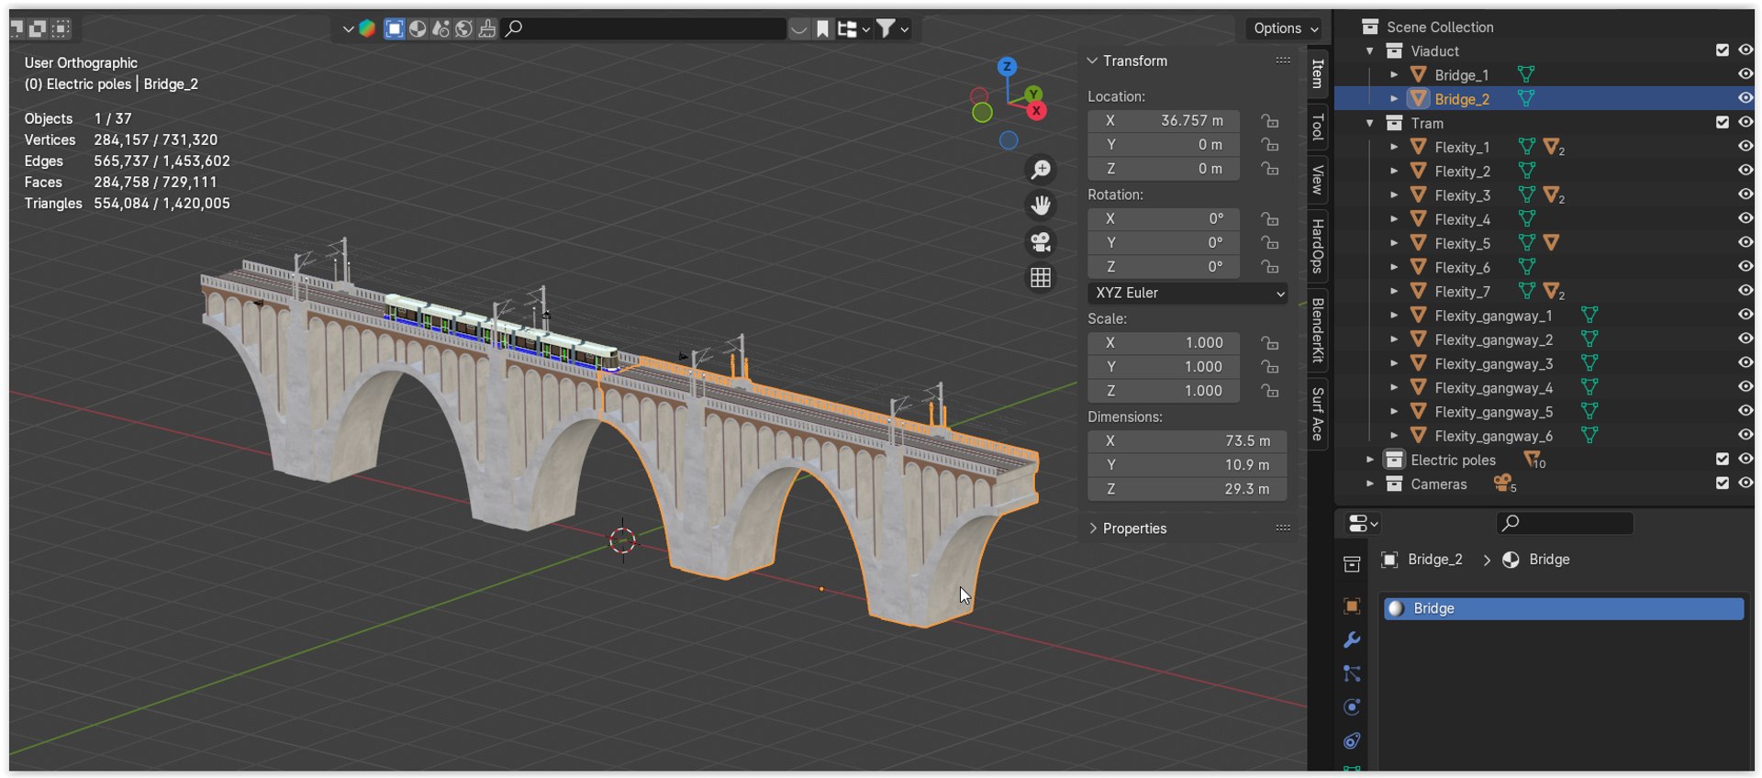Toggle the Cameras collection checkbox
Image resolution: width=1762 pixels, height=778 pixels.
click(x=1722, y=483)
